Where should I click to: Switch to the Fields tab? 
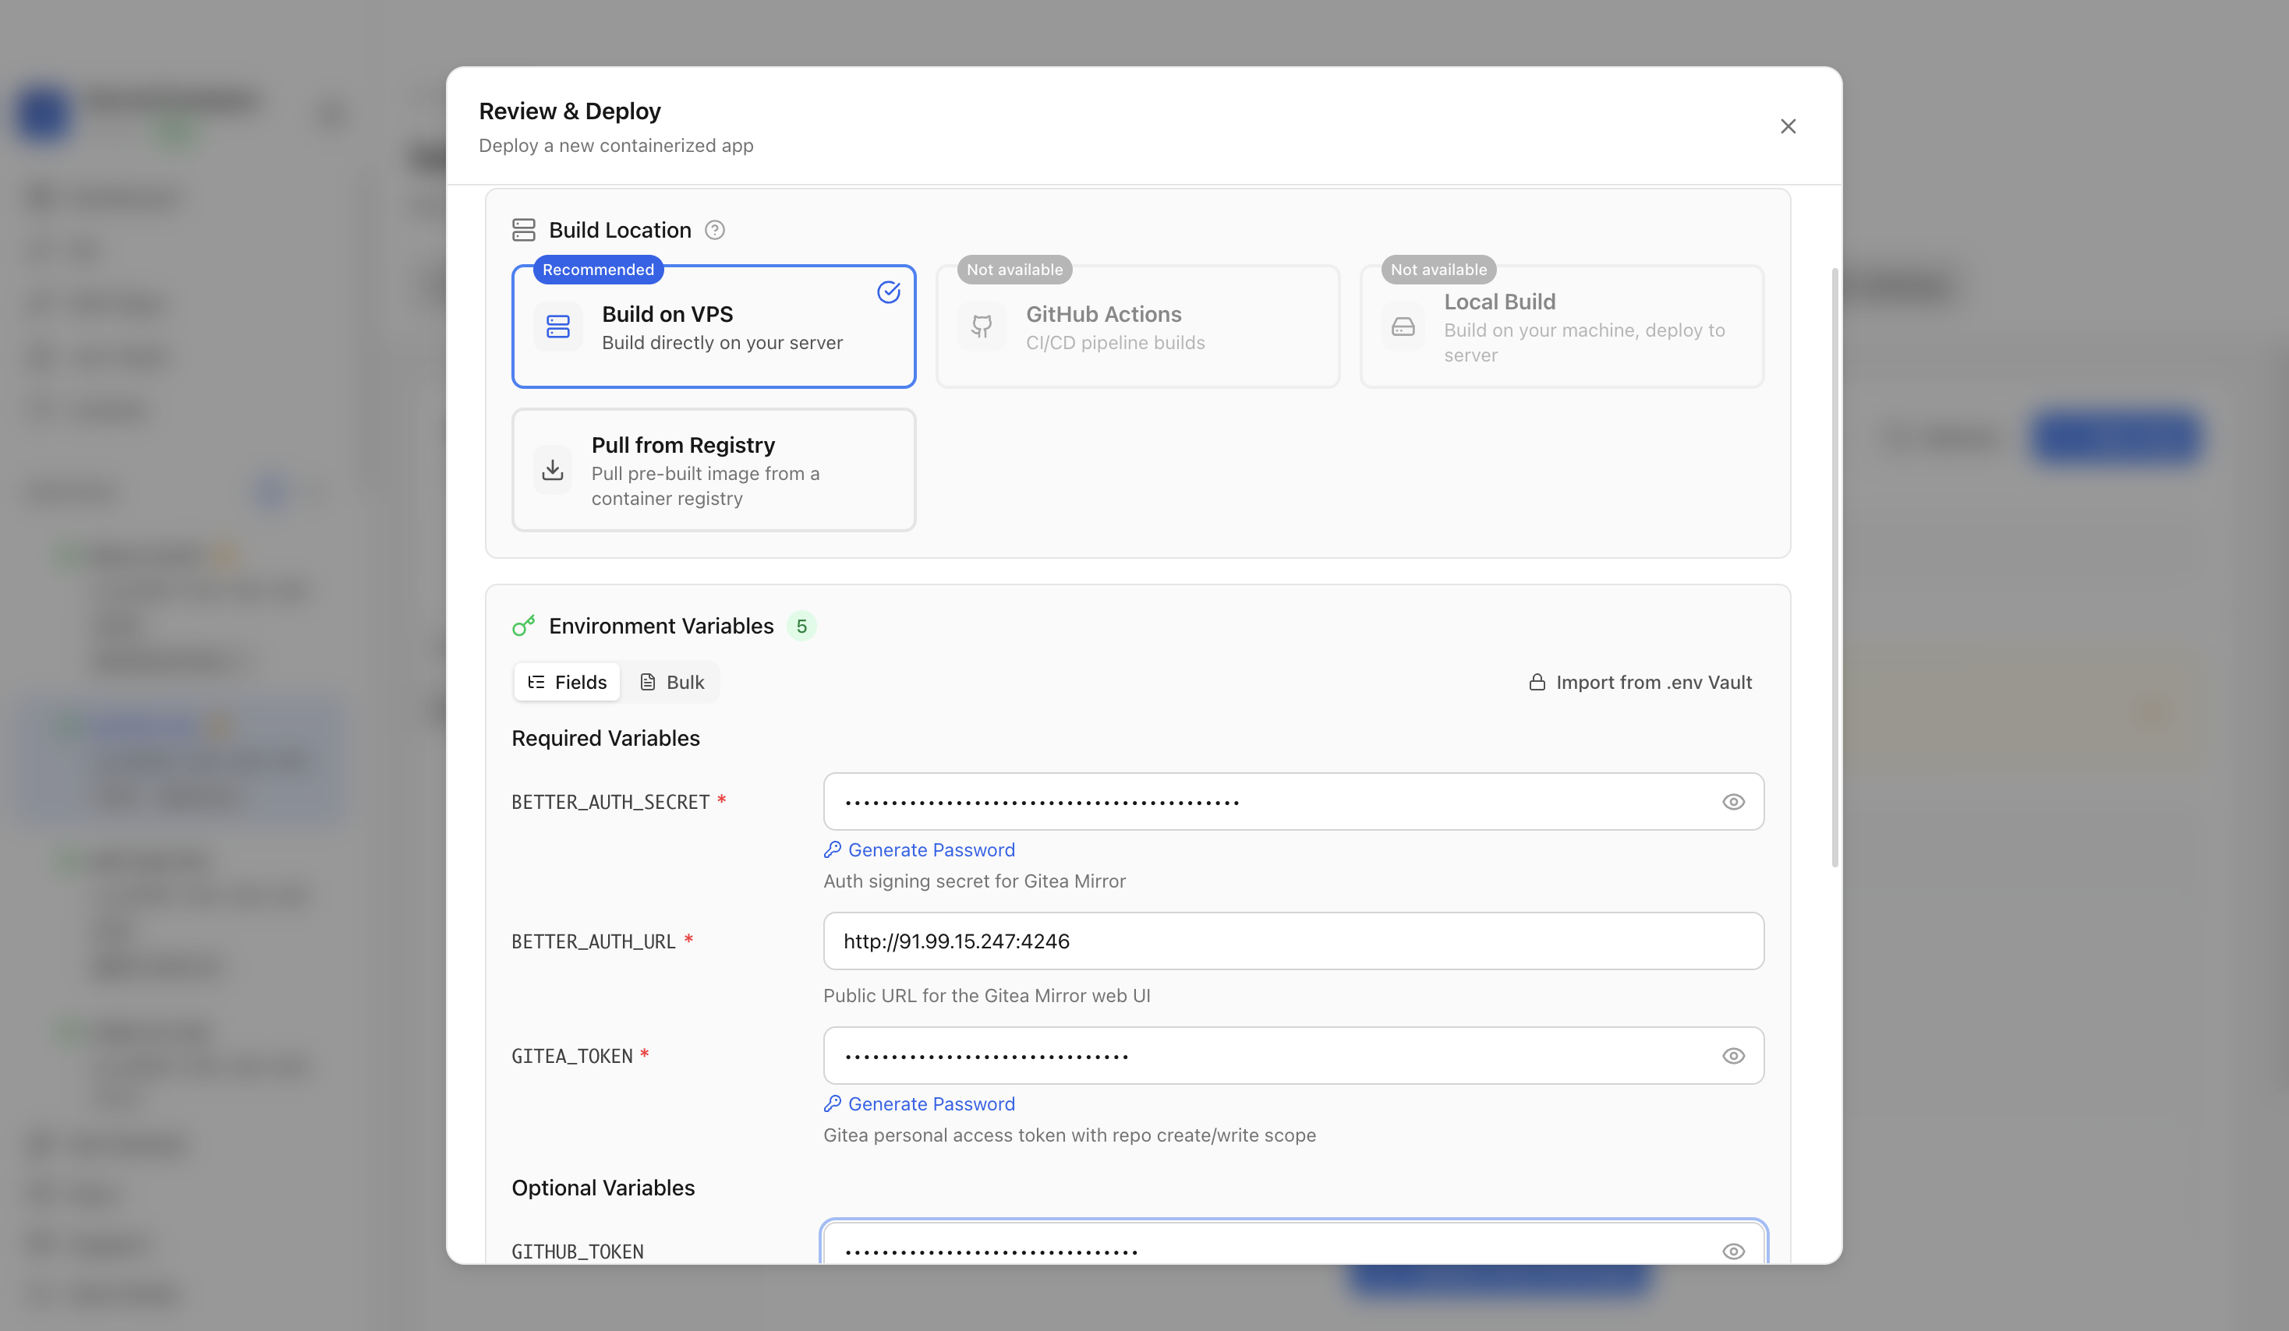[x=567, y=683]
